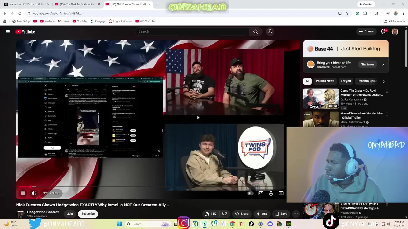Join the Hodgetwins Podcast channel
Image resolution: width=408 pixels, height=229 pixels.
coord(70,214)
